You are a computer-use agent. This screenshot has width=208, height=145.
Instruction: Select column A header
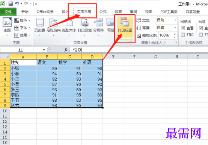tap(23, 57)
